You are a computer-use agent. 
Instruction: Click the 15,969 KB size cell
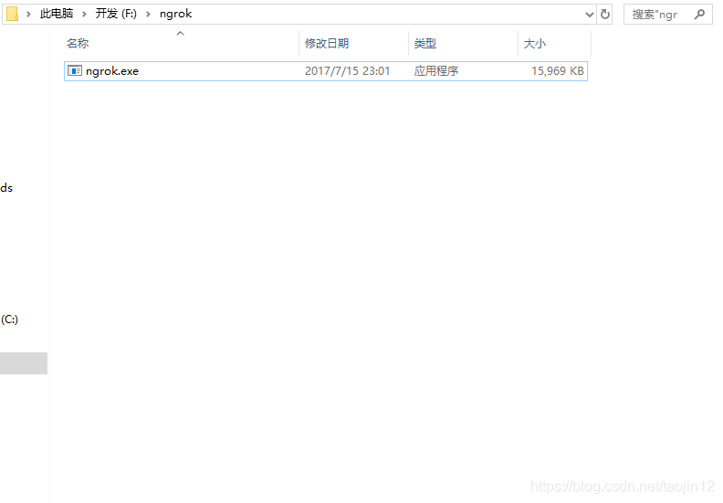558,71
